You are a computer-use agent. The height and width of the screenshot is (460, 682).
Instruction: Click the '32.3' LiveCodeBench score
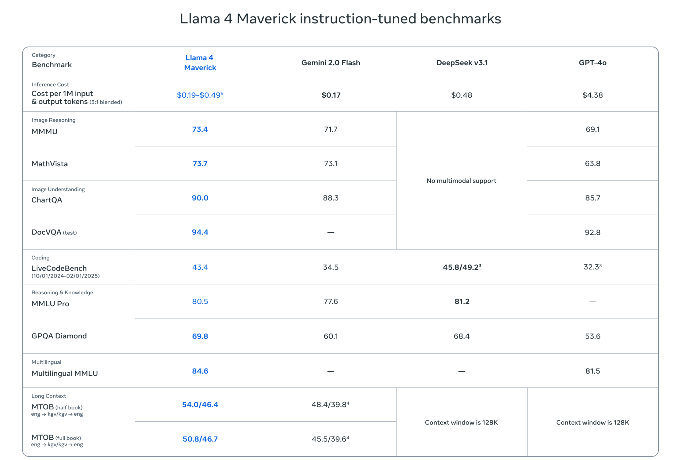(x=593, y=267)
